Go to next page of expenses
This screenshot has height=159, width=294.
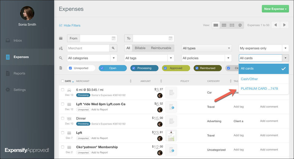coord(285,25)
